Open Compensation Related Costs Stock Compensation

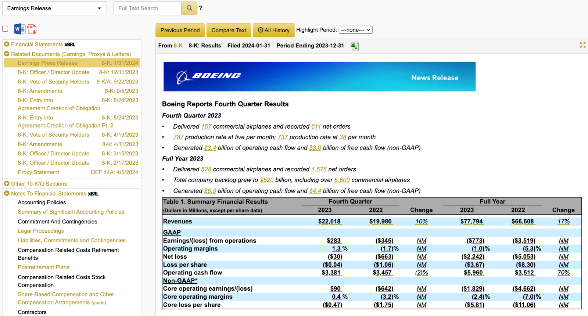tap(61, 281)
